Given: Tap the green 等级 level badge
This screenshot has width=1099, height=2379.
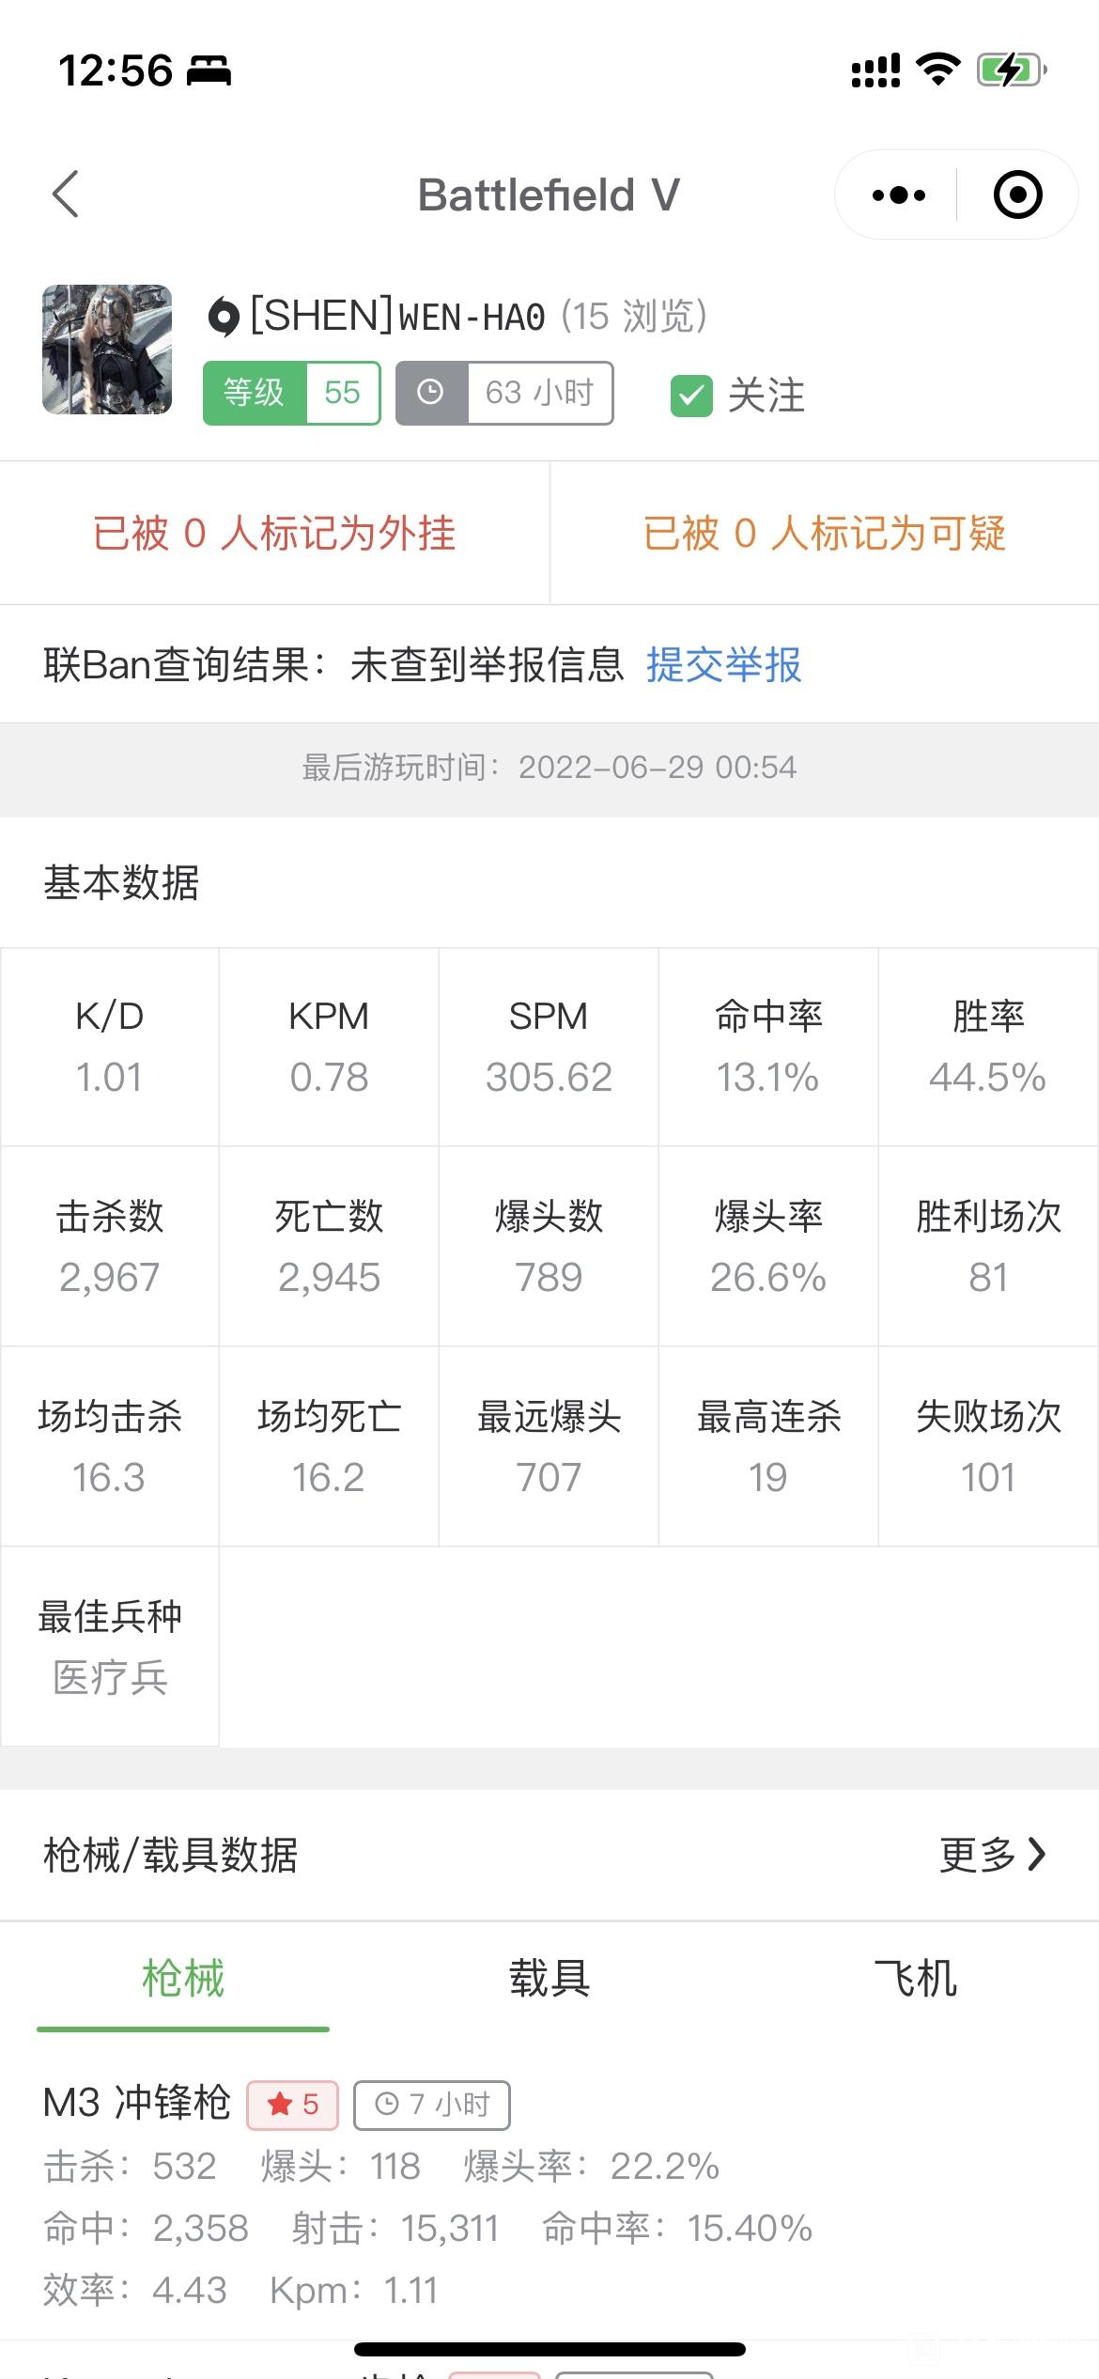Looking at the screenshot, I should coord(292,393).
